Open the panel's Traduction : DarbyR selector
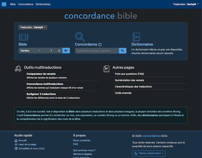Viewport: 202px width, 158px height. (x=33, y=27)
